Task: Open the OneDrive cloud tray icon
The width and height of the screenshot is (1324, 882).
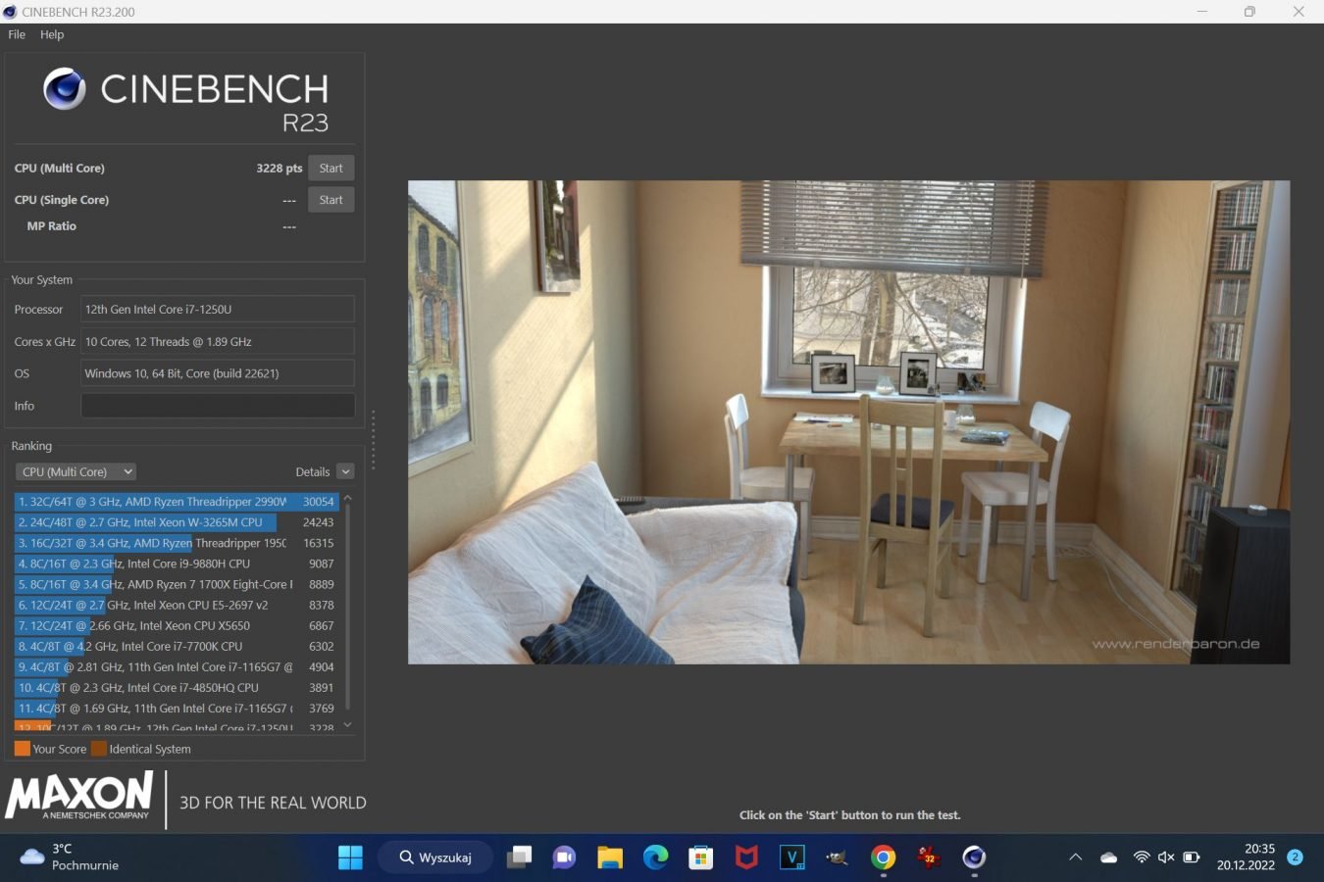Action: (1108, 857)
